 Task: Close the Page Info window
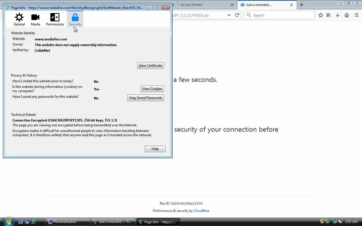(x=166, y=8)
